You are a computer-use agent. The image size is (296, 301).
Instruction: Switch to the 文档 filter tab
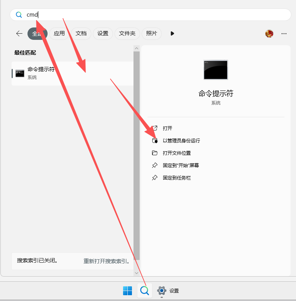(81, 34)
